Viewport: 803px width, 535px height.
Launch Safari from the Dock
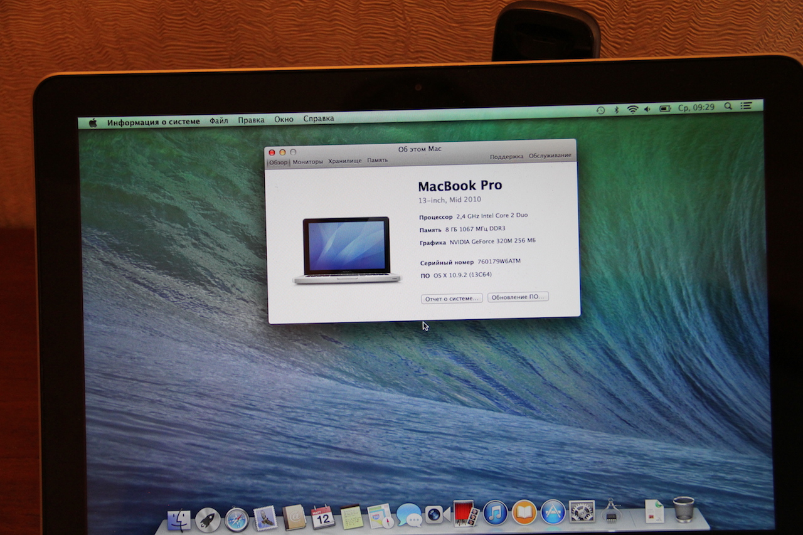pos(237,519)
